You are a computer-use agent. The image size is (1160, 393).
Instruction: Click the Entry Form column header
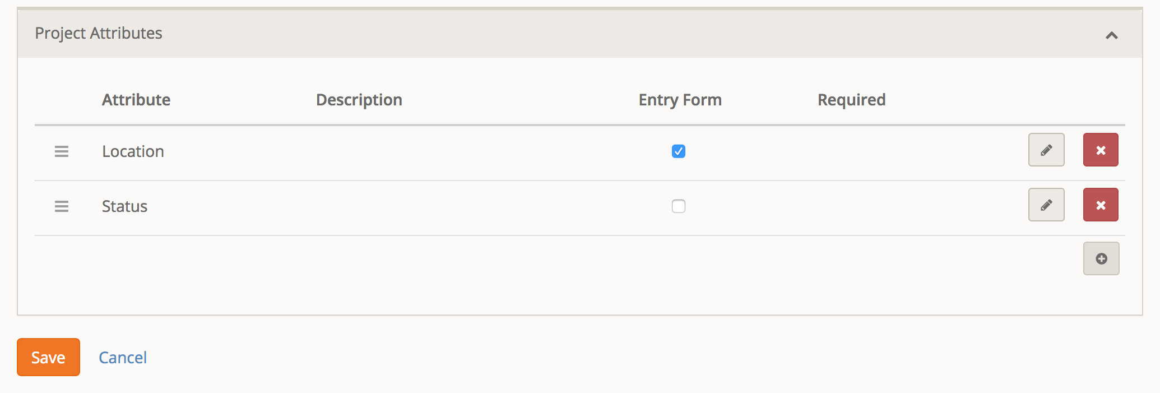[x=680, y=100]
